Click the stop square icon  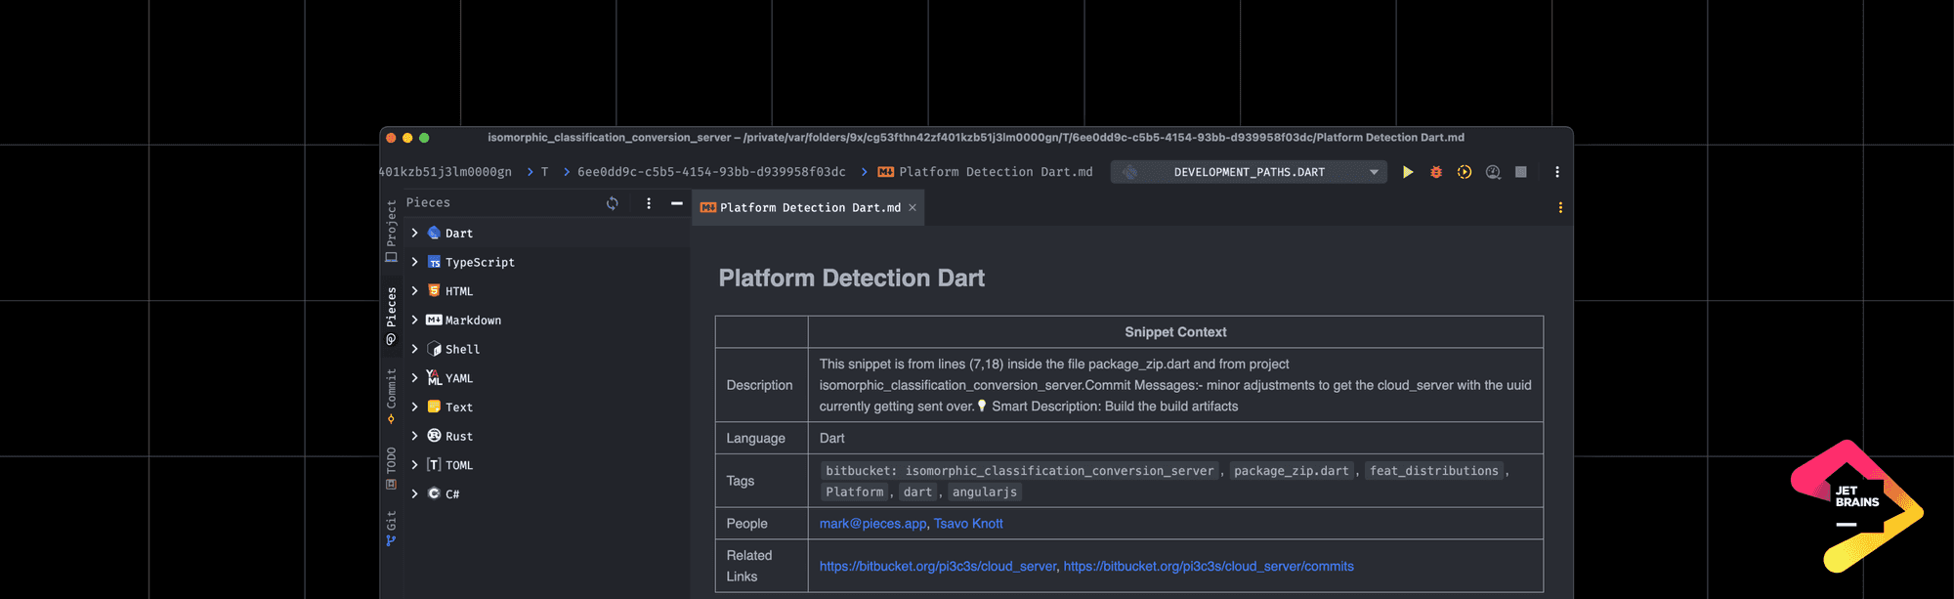coord(1521,172)
